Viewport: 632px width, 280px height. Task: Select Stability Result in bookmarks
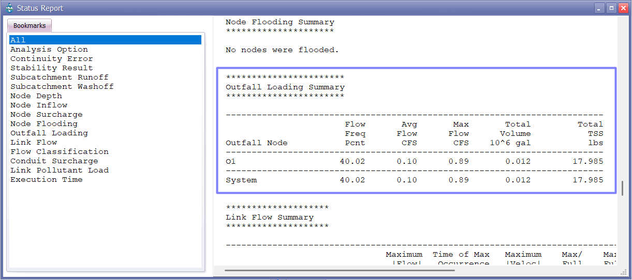pos(52,68)
